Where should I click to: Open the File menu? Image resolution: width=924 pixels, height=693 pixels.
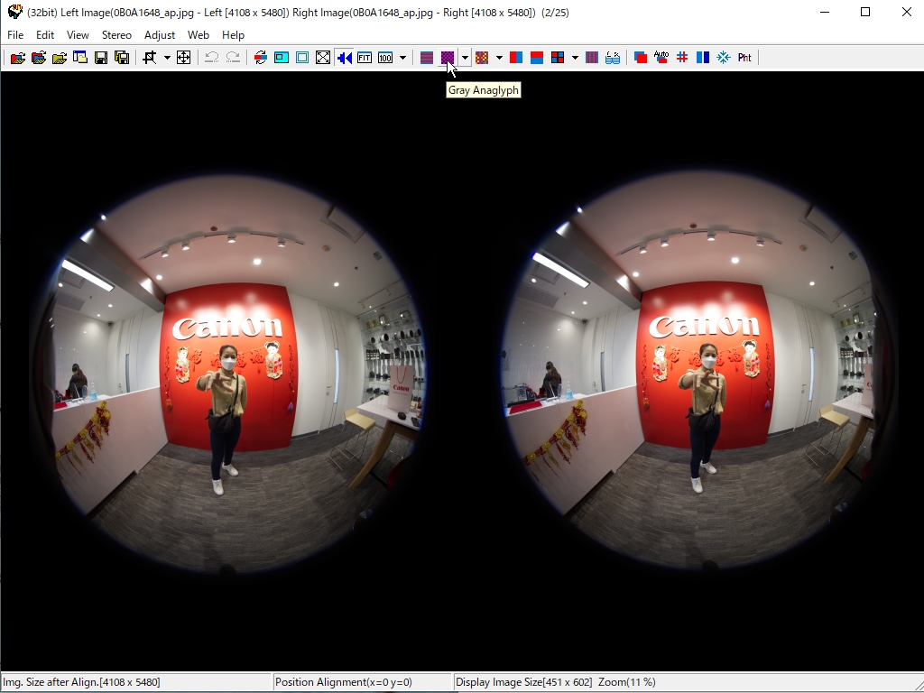15,35
